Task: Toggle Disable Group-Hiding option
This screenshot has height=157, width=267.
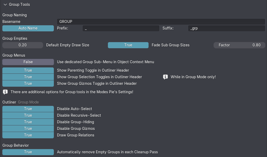Action: (28, 122)
